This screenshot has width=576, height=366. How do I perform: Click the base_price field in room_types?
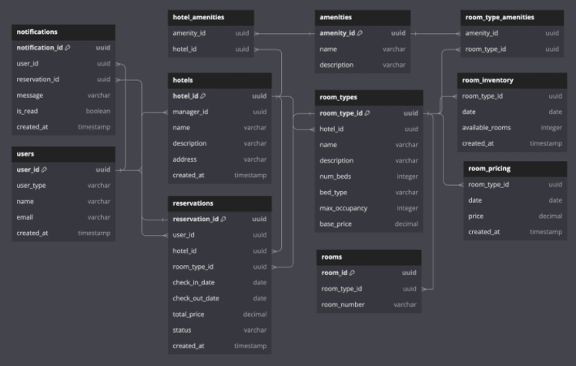(369, 223)
